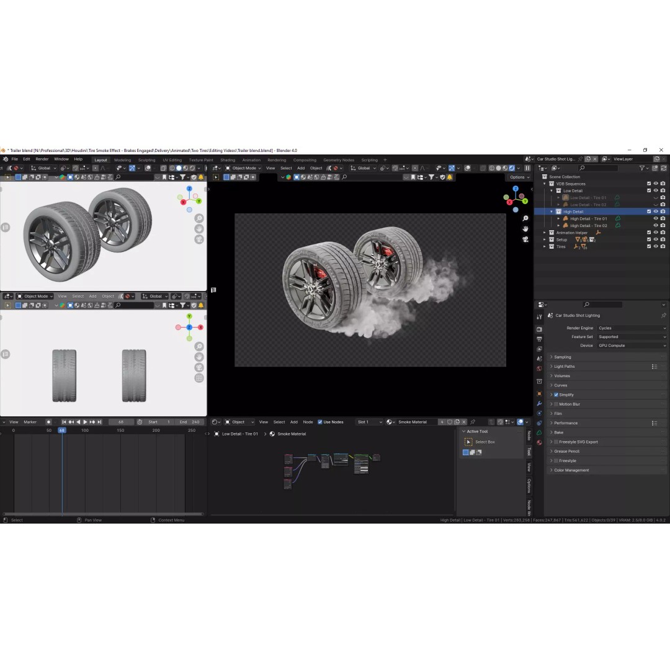Click the Options button in the viewport header
This screenshot has width=670, height=670.
(519, 177)
